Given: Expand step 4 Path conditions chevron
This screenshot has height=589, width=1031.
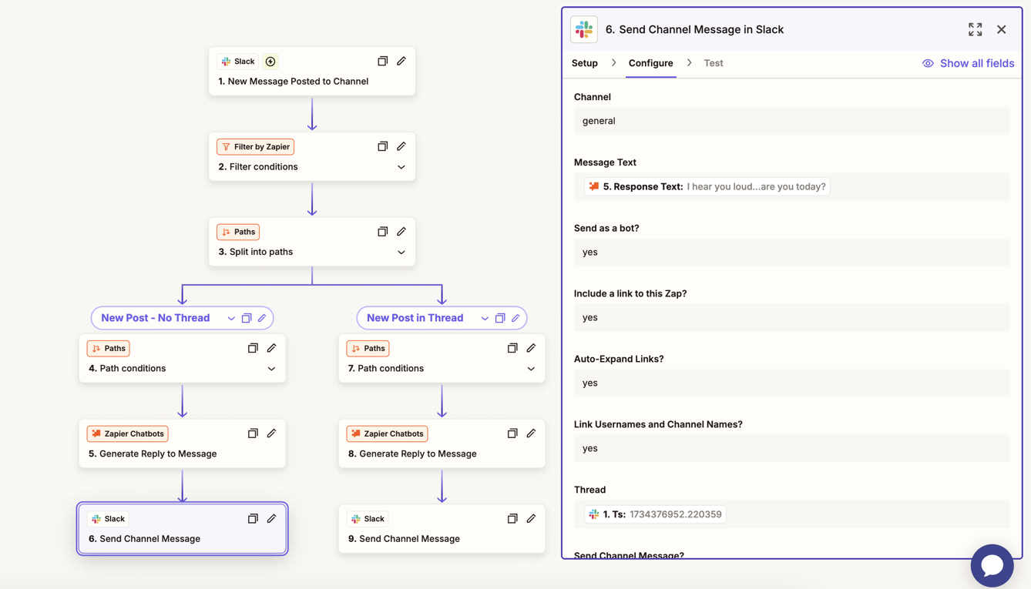Looking at the screenshot, I should [271, 369].
